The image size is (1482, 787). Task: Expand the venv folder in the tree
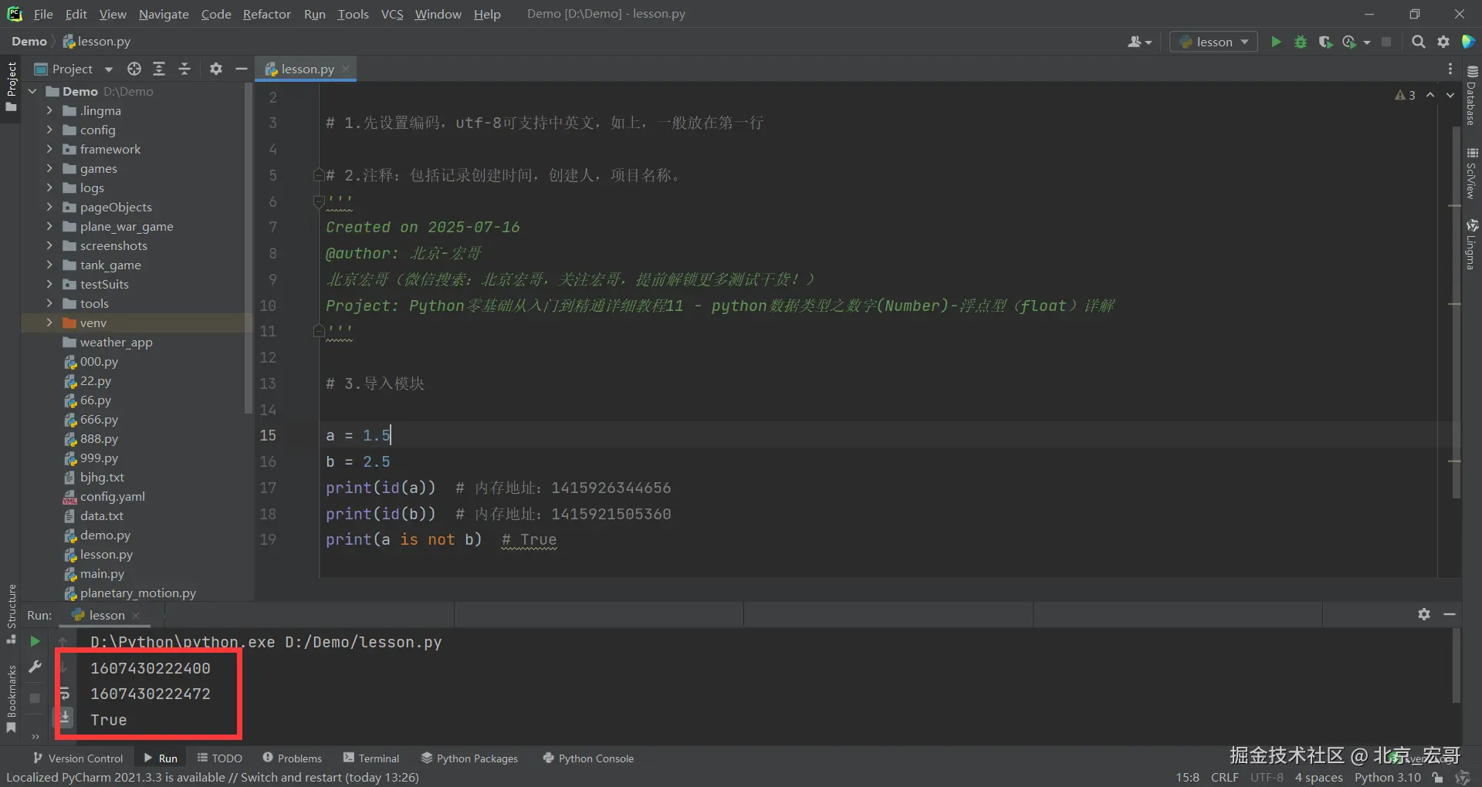pos(49,323)
